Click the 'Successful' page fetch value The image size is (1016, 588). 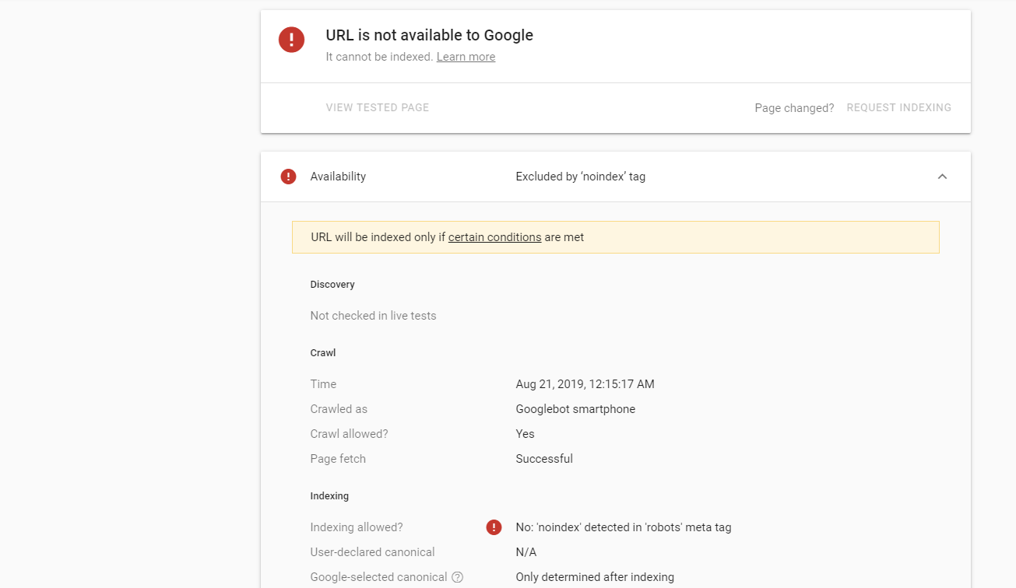544,459
